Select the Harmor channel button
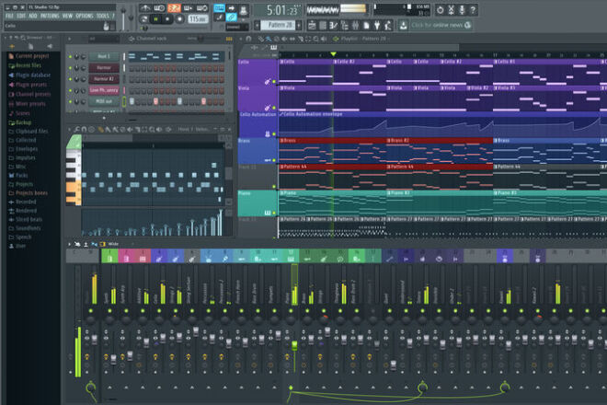Image resolution: width=607 pixels, height=405 pixels. (104, 68)
